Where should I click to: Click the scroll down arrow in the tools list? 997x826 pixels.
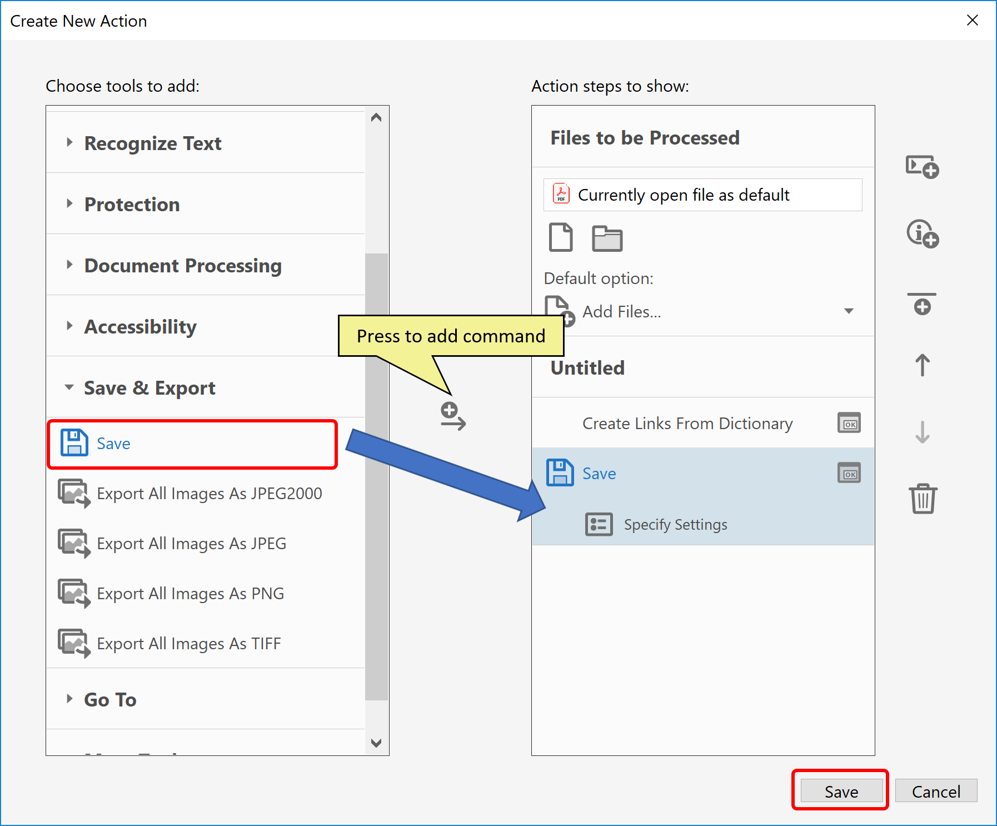[x=376, y=743]
